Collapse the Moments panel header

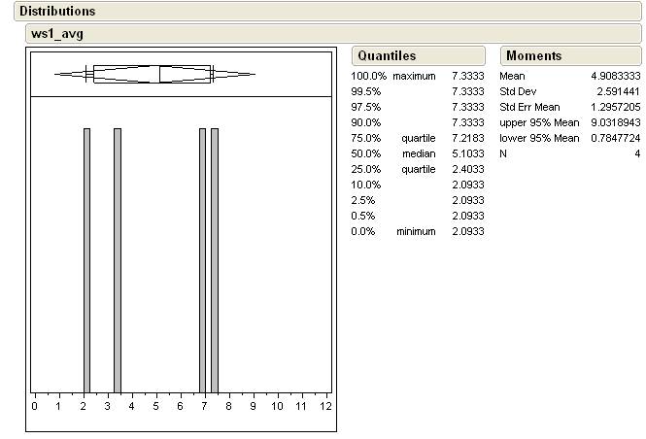pos(533,56)
